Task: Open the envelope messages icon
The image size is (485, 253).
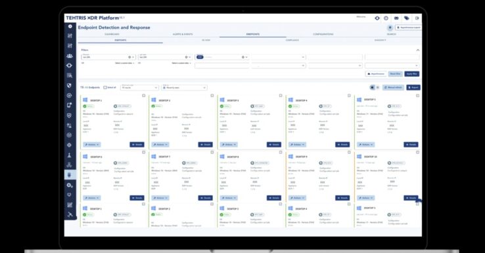Action: coord(396,18)
